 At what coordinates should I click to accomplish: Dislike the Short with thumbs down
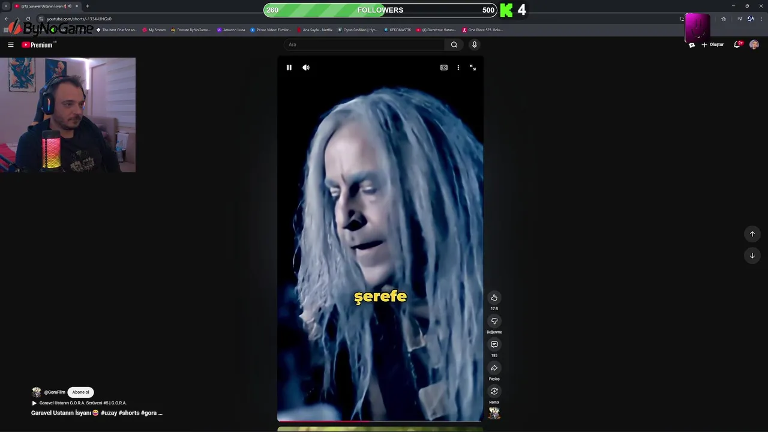click(x=494, y=321)
